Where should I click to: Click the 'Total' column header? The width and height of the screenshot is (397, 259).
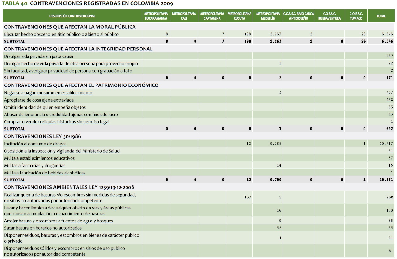pyautogui.click(x=381, y=16)
